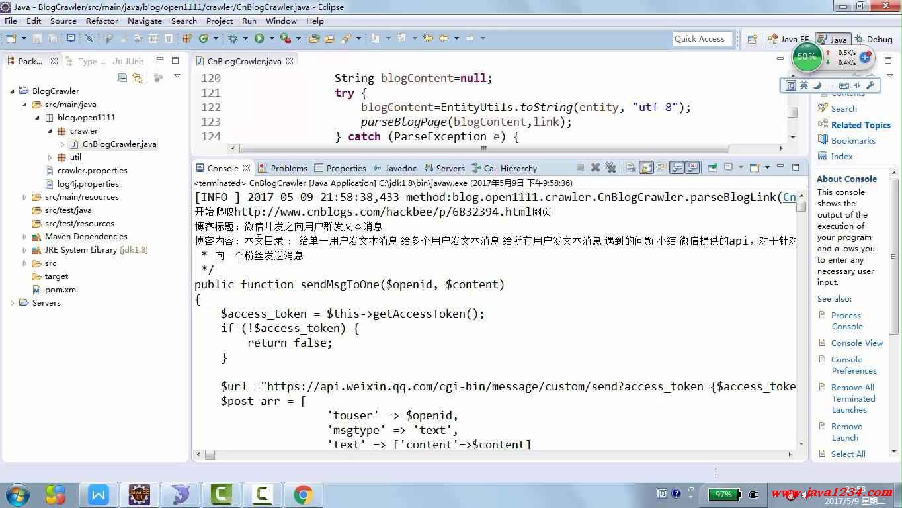Toggle Show Console When Standard Out Changes
This screenshot has width=902, height=508.
point(676,168)
